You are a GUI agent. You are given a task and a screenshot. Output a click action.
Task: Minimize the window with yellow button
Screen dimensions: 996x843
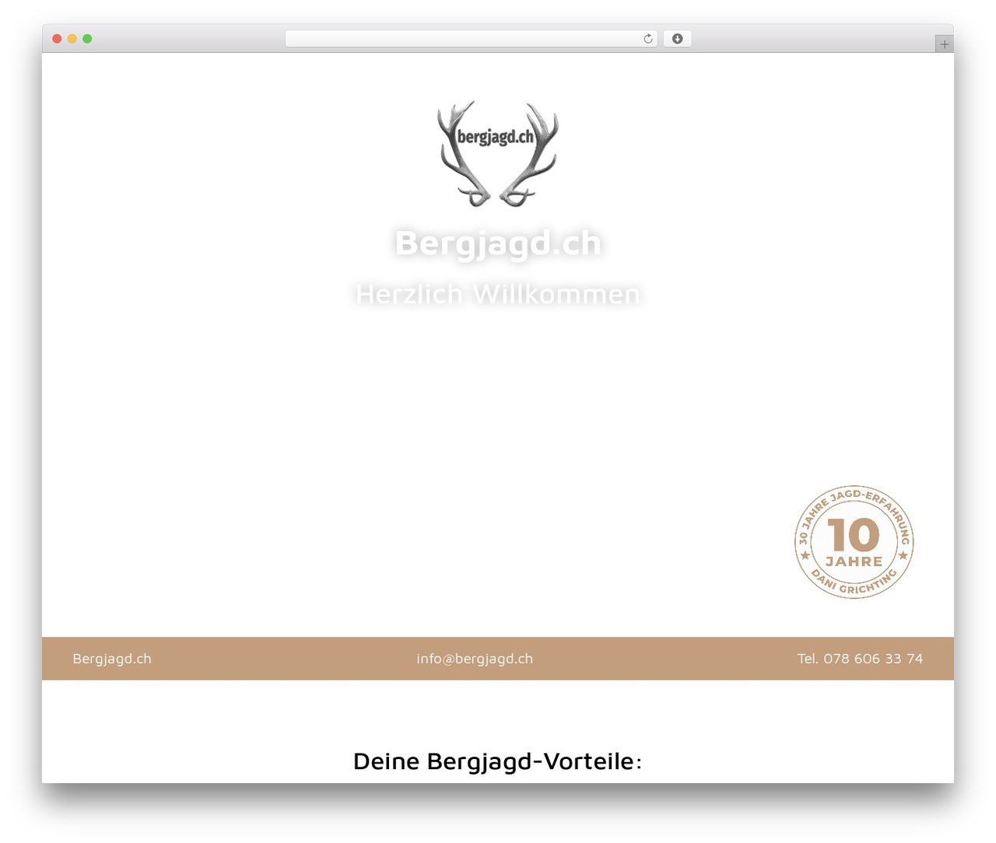coord(72,39)
